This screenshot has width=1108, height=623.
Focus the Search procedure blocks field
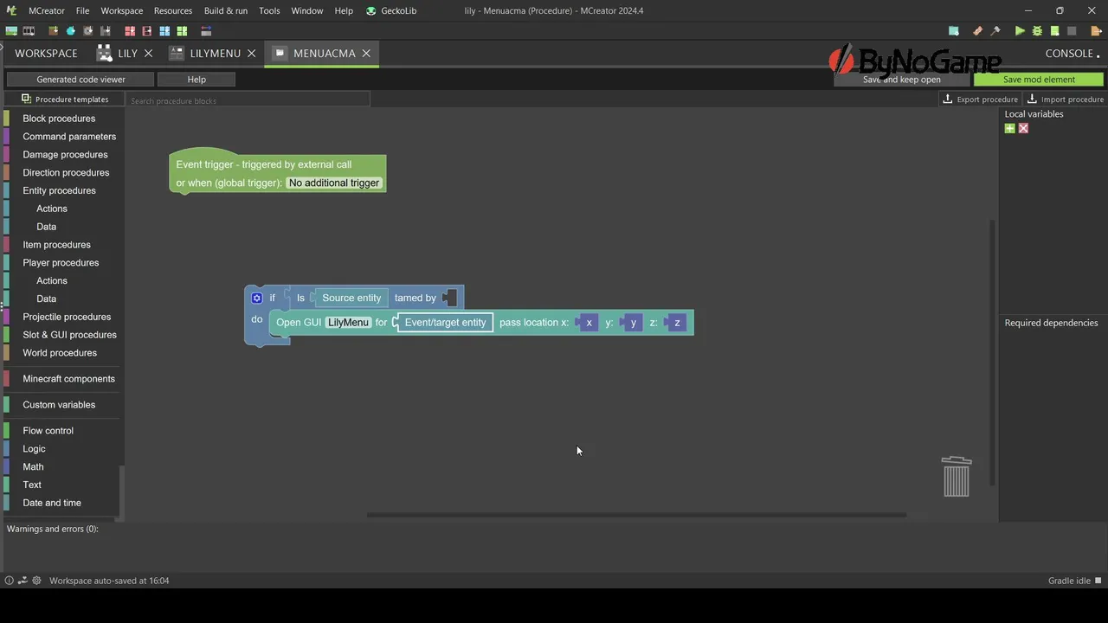[248, 100]
